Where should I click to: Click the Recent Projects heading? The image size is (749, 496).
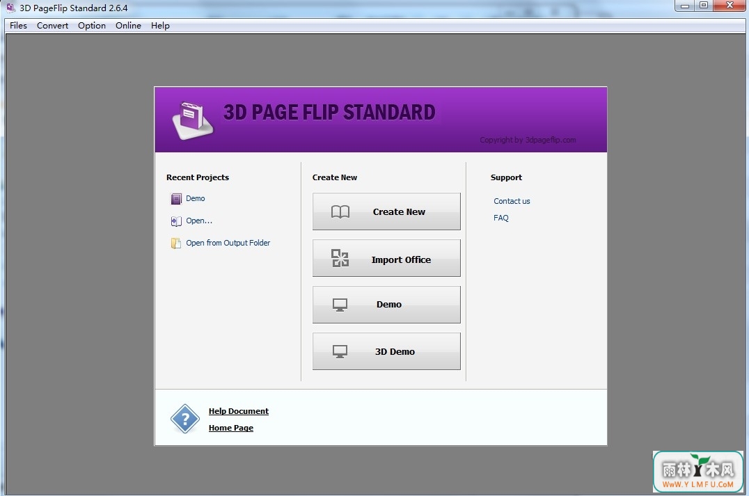197,177
